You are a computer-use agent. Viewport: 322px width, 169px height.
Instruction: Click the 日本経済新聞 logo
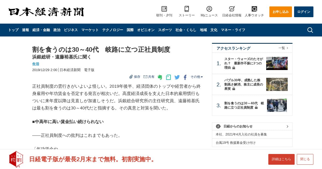[x=46, y=12]
